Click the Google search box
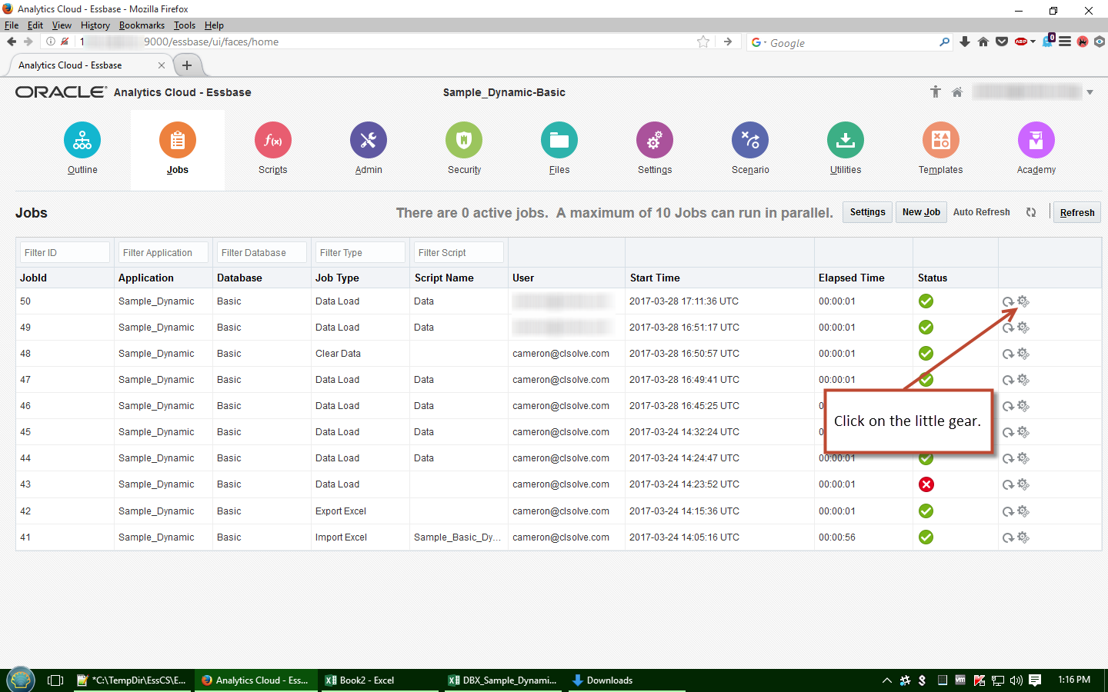Screen dimensions: 1108x692 pos(850,42)
